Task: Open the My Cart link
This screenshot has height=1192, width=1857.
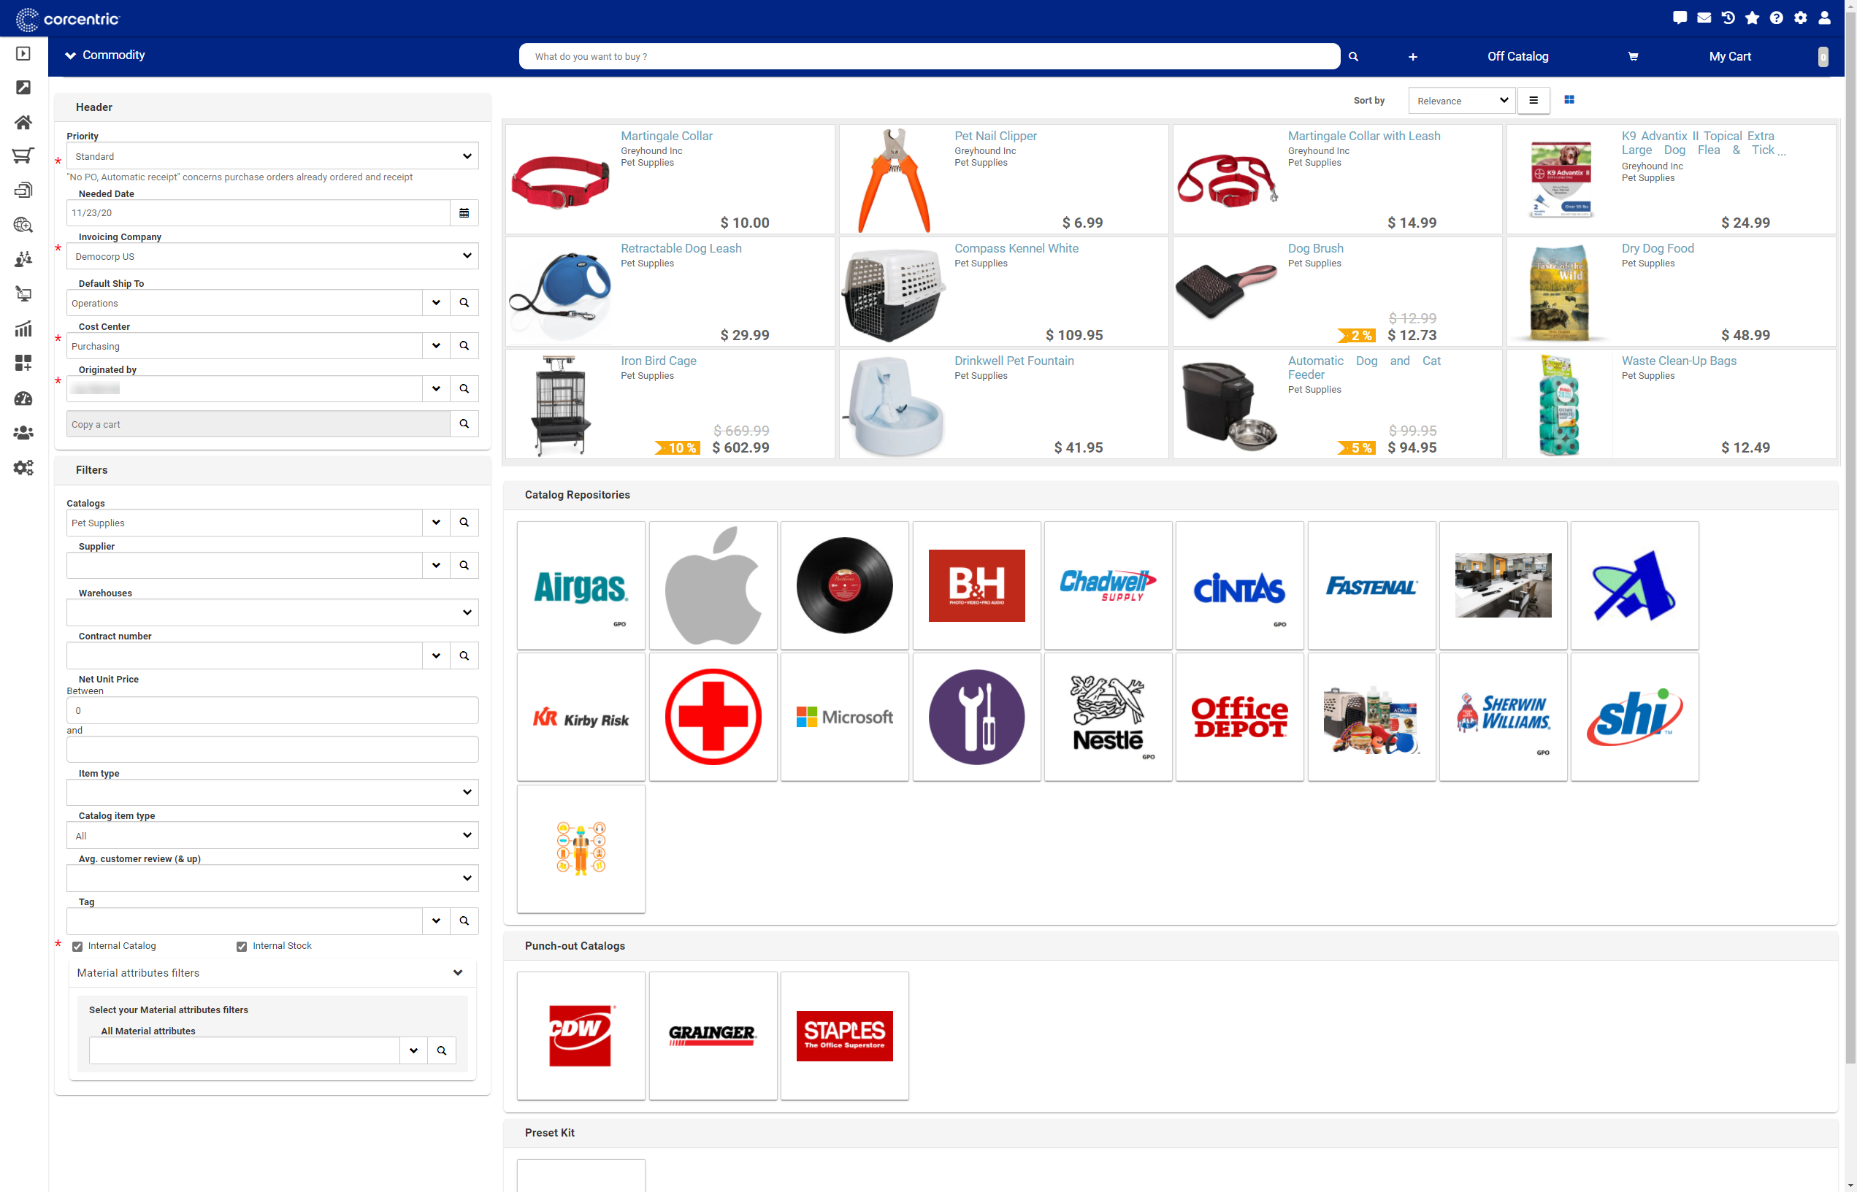Action: tap(1729, 56)
